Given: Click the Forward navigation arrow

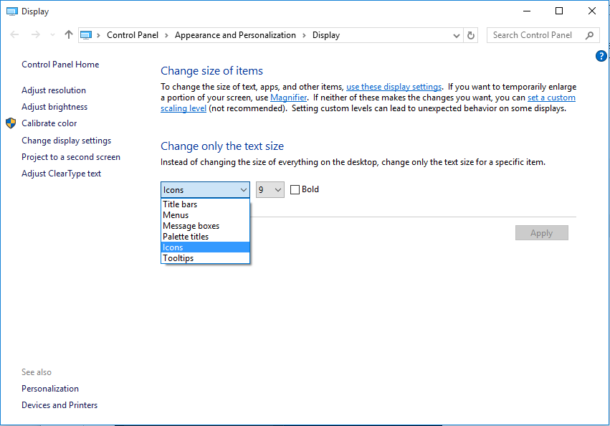Looking at the screenshot, I should pos(35,35).
